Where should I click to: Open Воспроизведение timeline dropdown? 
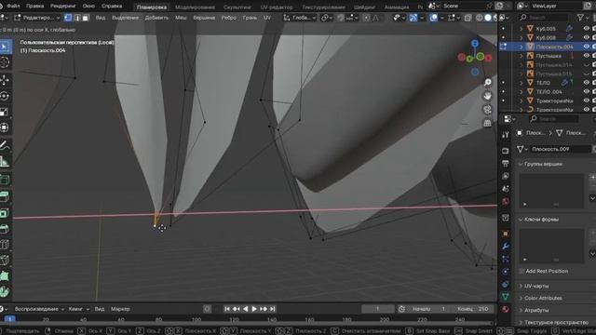coord(39,309)
